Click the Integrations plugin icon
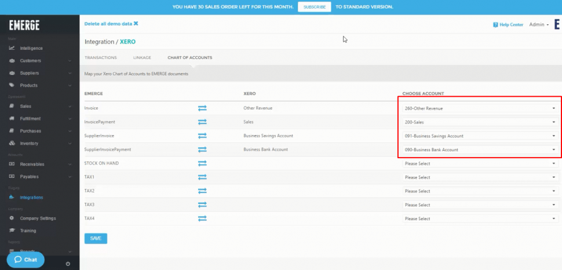Screen dimensions: 562x270 tap(12, 197)
